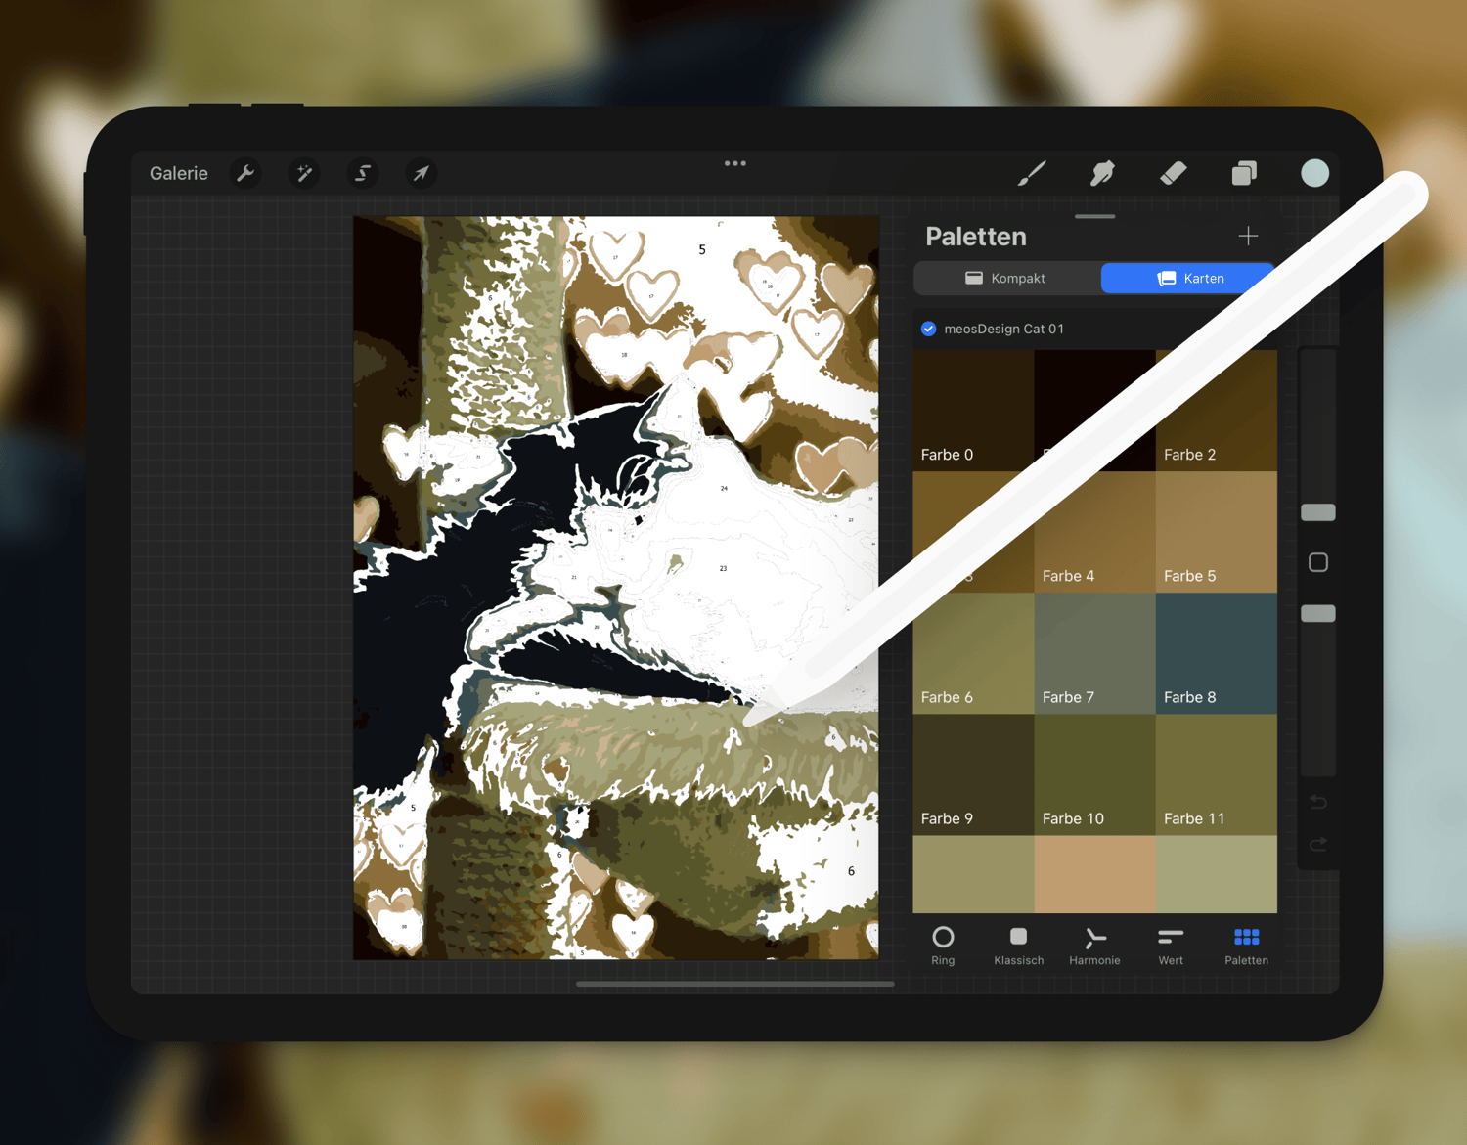The width and height of the screenshot is (1467, 1145).
Task: Click the brush opacity slider handle
Action: [x=1318, y=613]
